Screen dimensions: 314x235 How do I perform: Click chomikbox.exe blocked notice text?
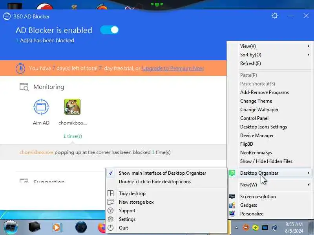tap(95, 152)
